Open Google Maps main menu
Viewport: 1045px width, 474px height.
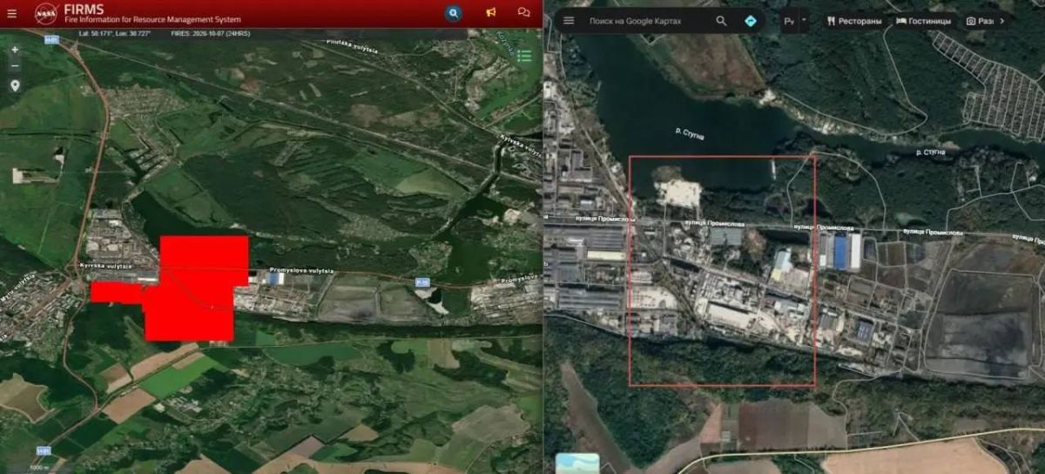[x=568, y=21]
